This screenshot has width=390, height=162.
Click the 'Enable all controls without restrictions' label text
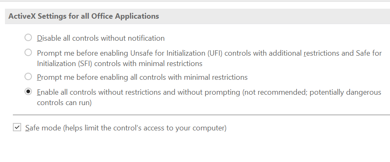tap(99, 92)
